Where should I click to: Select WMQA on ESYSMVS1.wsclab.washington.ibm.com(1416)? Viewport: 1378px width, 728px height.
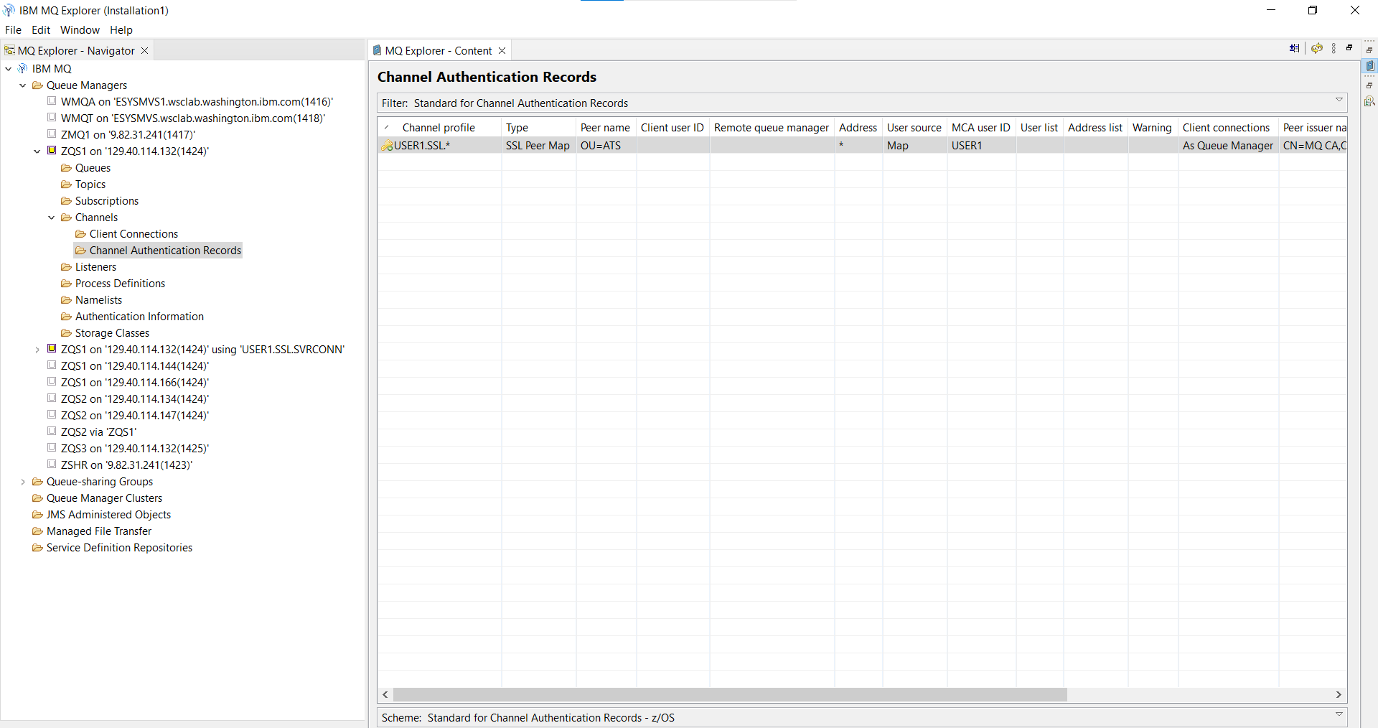(197, 102)
